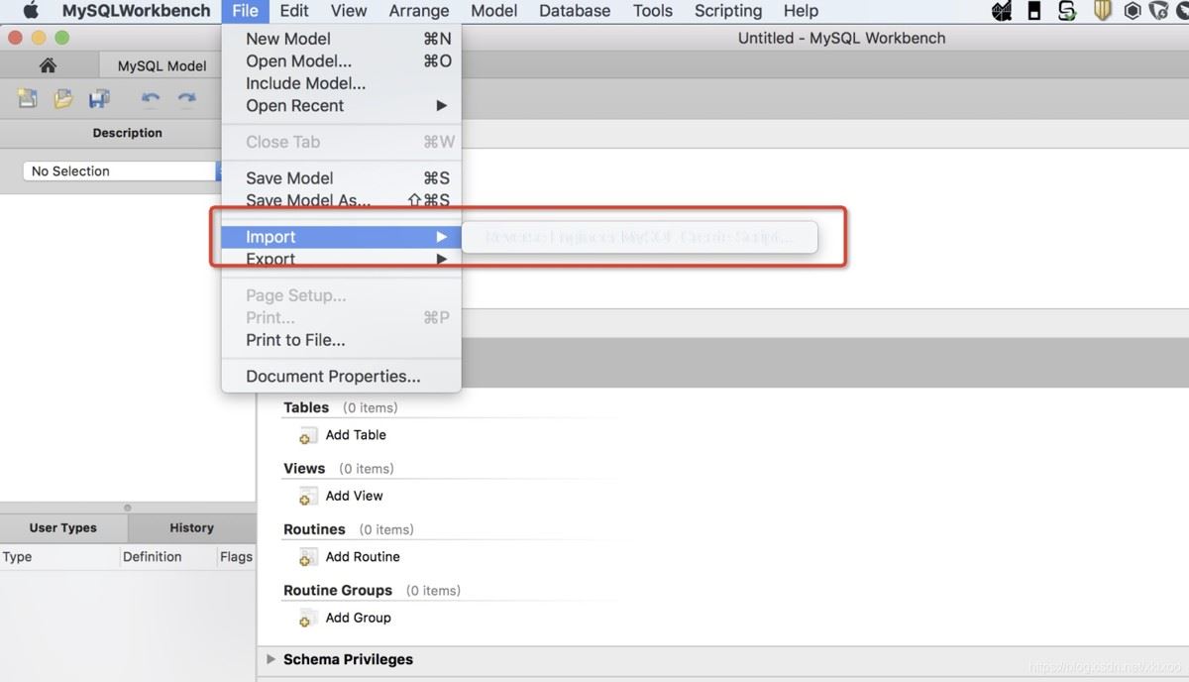The image size is (1189, 682).
Task: Click the redo arrow toolbar icon
Action: tap(186, 98)
